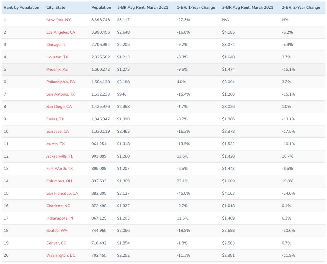Select Fort Worth 2-BR rent $1,443
Image resolution: width=327 pixels, height=264 pixels.
tap(228, 169)
